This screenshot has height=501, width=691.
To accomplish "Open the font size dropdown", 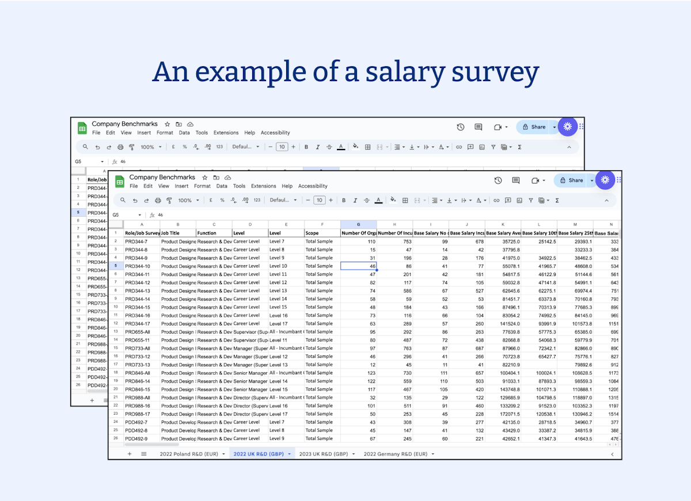I will point(319,200).
